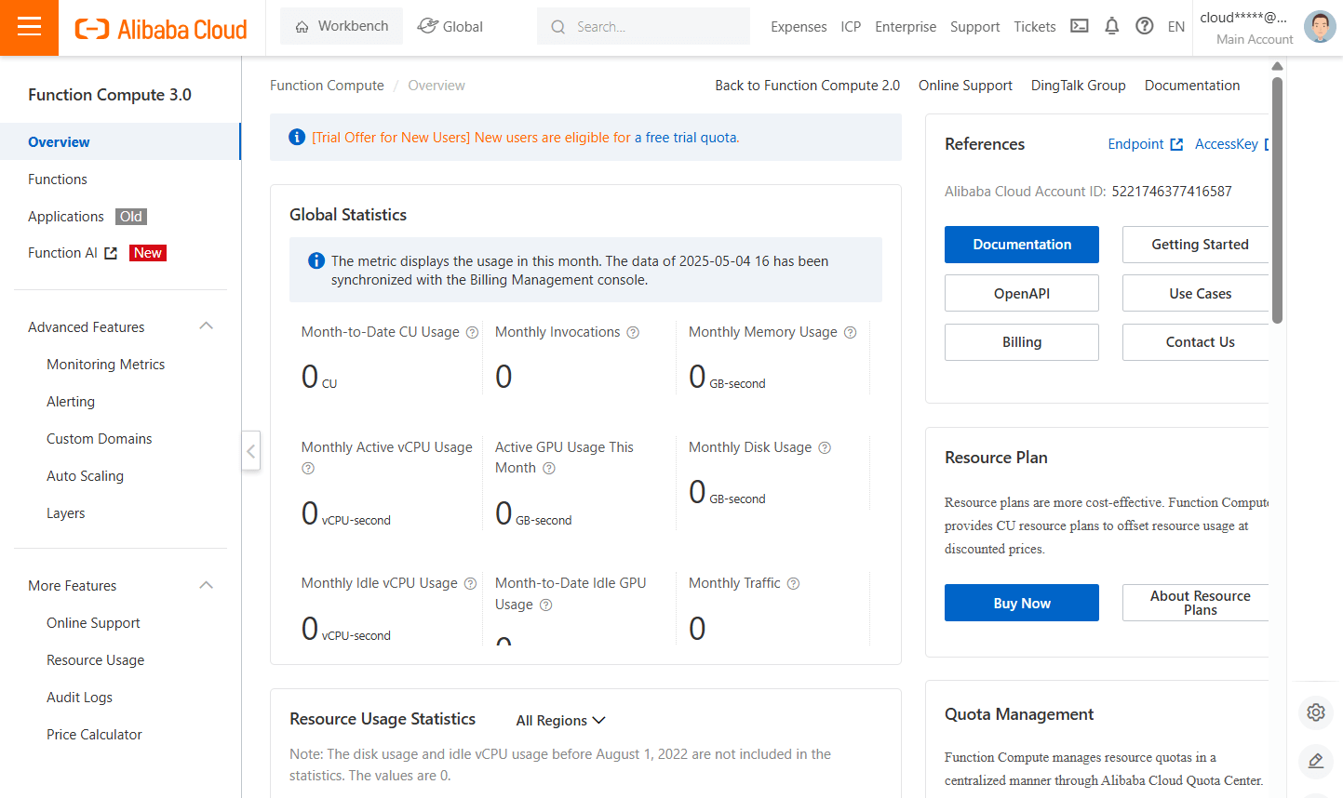This screenshot has height=798, width=1343.
Task: Open the settings gear on right edge
Action: pyautogui.click(x=1316, y=712)
